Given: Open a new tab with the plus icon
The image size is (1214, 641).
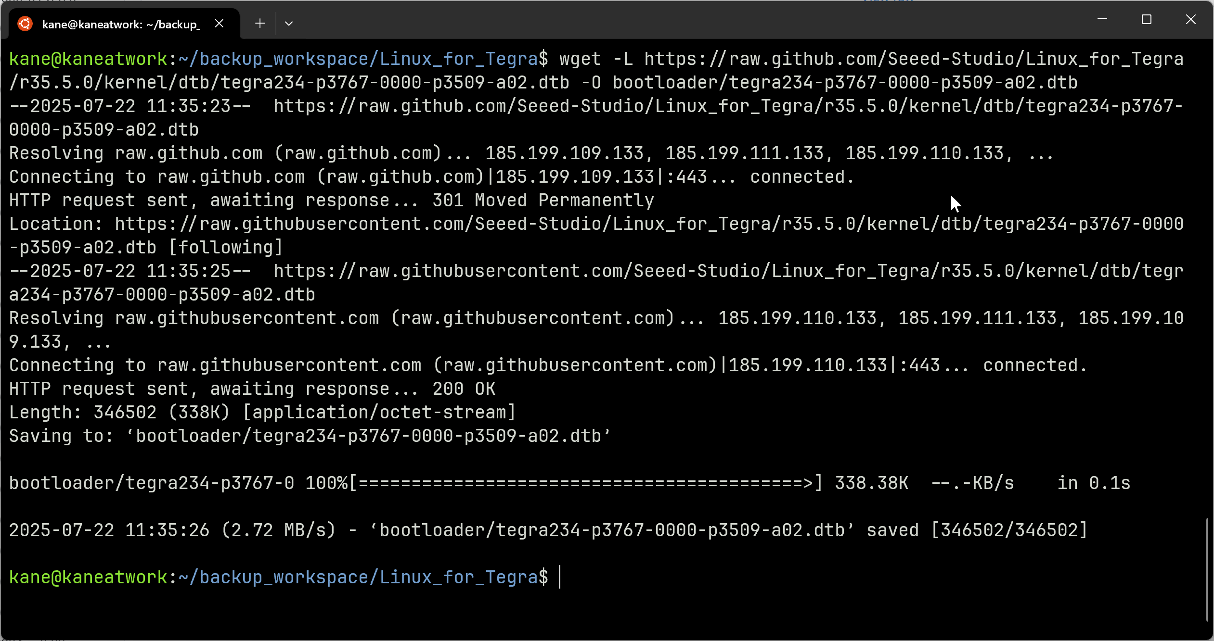Looking at the screenshot, I should click(260, 23).
